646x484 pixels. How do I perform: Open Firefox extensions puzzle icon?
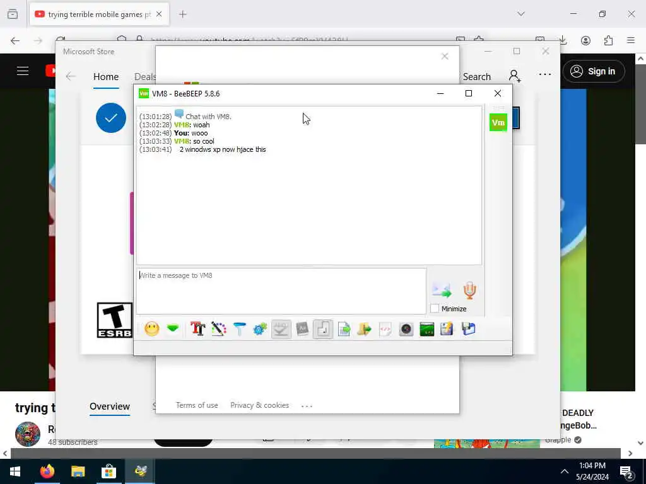[608, 40]
